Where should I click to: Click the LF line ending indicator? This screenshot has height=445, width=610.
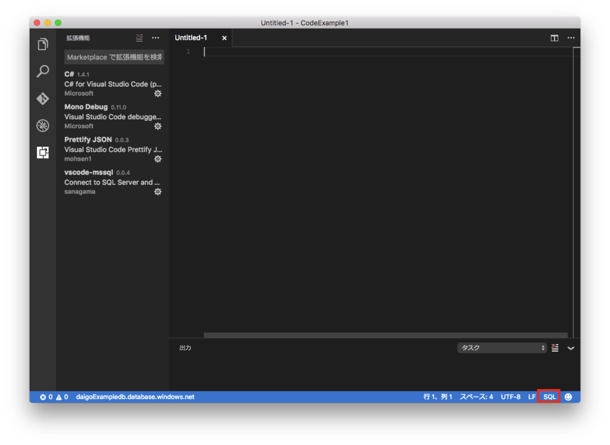(532, 397)
